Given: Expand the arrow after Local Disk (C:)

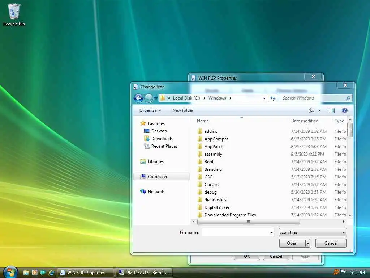Looking at the screenshot, I should coord(205,98).
